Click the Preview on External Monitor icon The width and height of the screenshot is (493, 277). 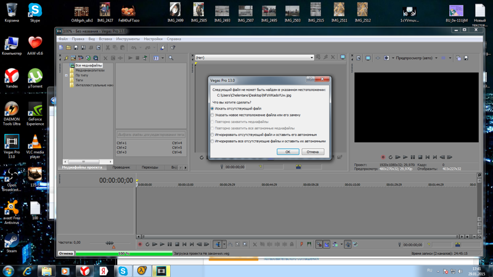click(x=368, y=58)
